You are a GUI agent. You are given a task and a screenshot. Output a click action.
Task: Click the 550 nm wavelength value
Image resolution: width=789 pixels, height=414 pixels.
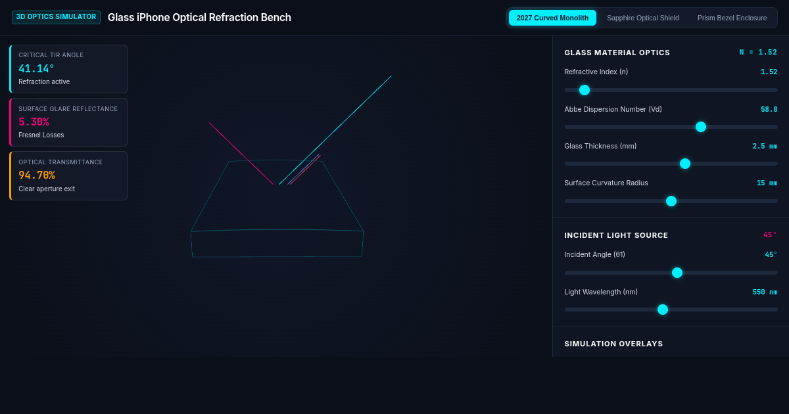tap(765, 292)
